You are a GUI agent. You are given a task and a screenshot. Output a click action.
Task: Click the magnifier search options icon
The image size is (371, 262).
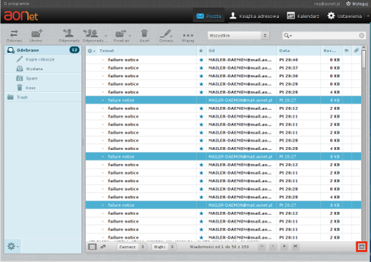point(288,36)
